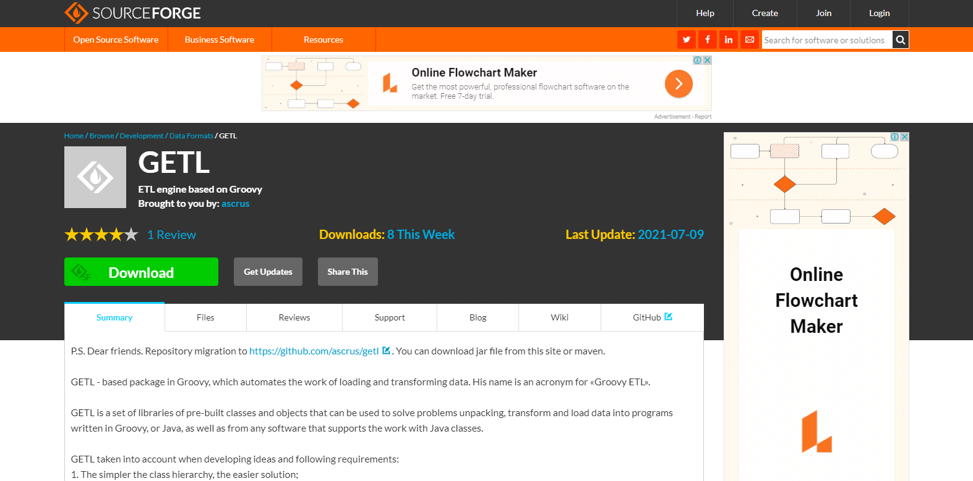
Task: Click Login in the top bar
Action: pos(880,13)
